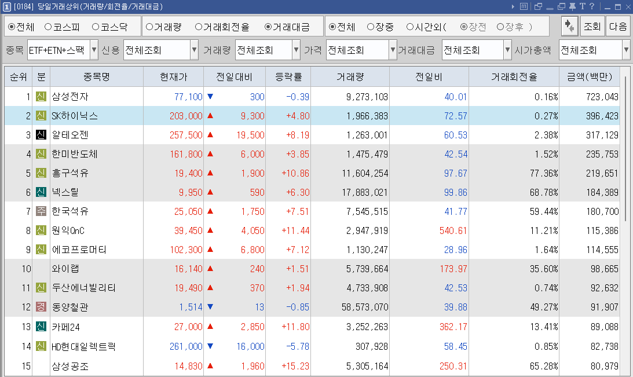
Task: Click the 신 badge beside 에코프로머티
Action: pyautogui.click(x=41, y=250)
